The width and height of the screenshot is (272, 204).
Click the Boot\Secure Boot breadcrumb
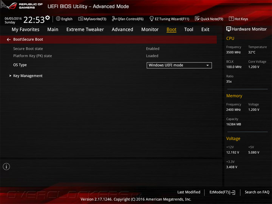tap(28, 39)
